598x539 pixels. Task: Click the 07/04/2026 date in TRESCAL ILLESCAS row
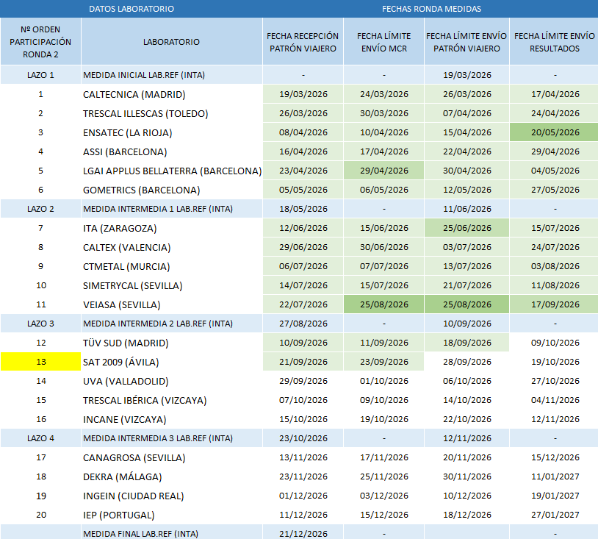click(x=466, y=113)
